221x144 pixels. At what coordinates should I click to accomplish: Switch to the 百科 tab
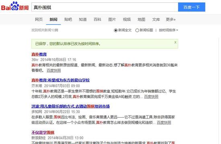coord(97,19)
